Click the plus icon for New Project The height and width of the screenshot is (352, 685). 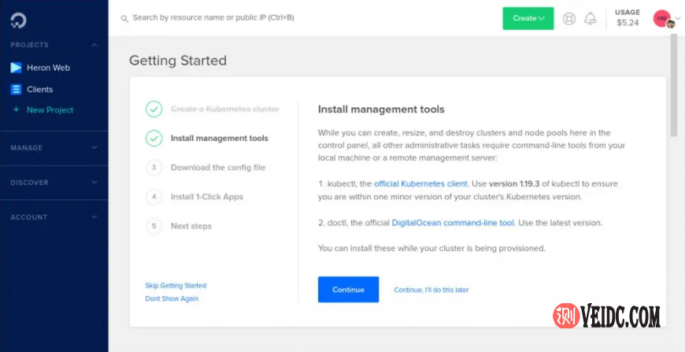16,110
